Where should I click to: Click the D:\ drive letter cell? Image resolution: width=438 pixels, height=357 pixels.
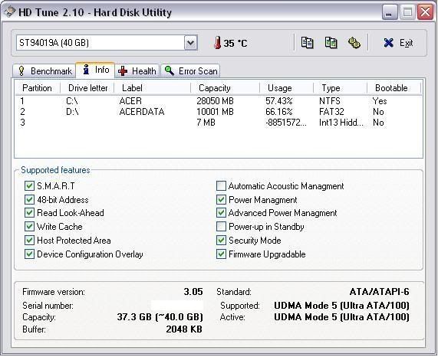tap(72, 112)
